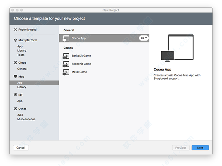Click the Cocoa App description title
The image size is (222, 166).
coord(162,69)
